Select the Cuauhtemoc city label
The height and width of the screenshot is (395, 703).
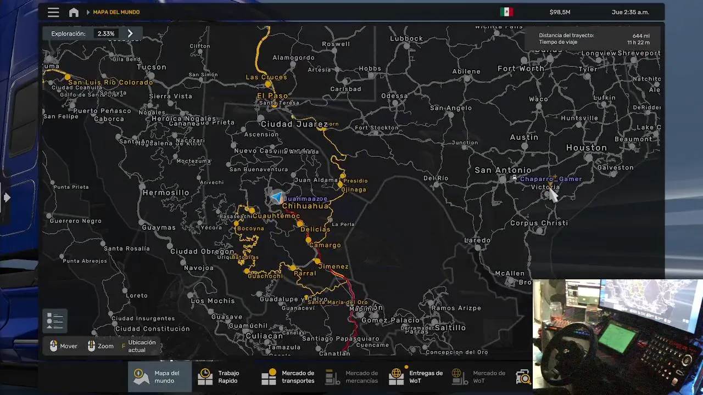[x=276, y=216]
